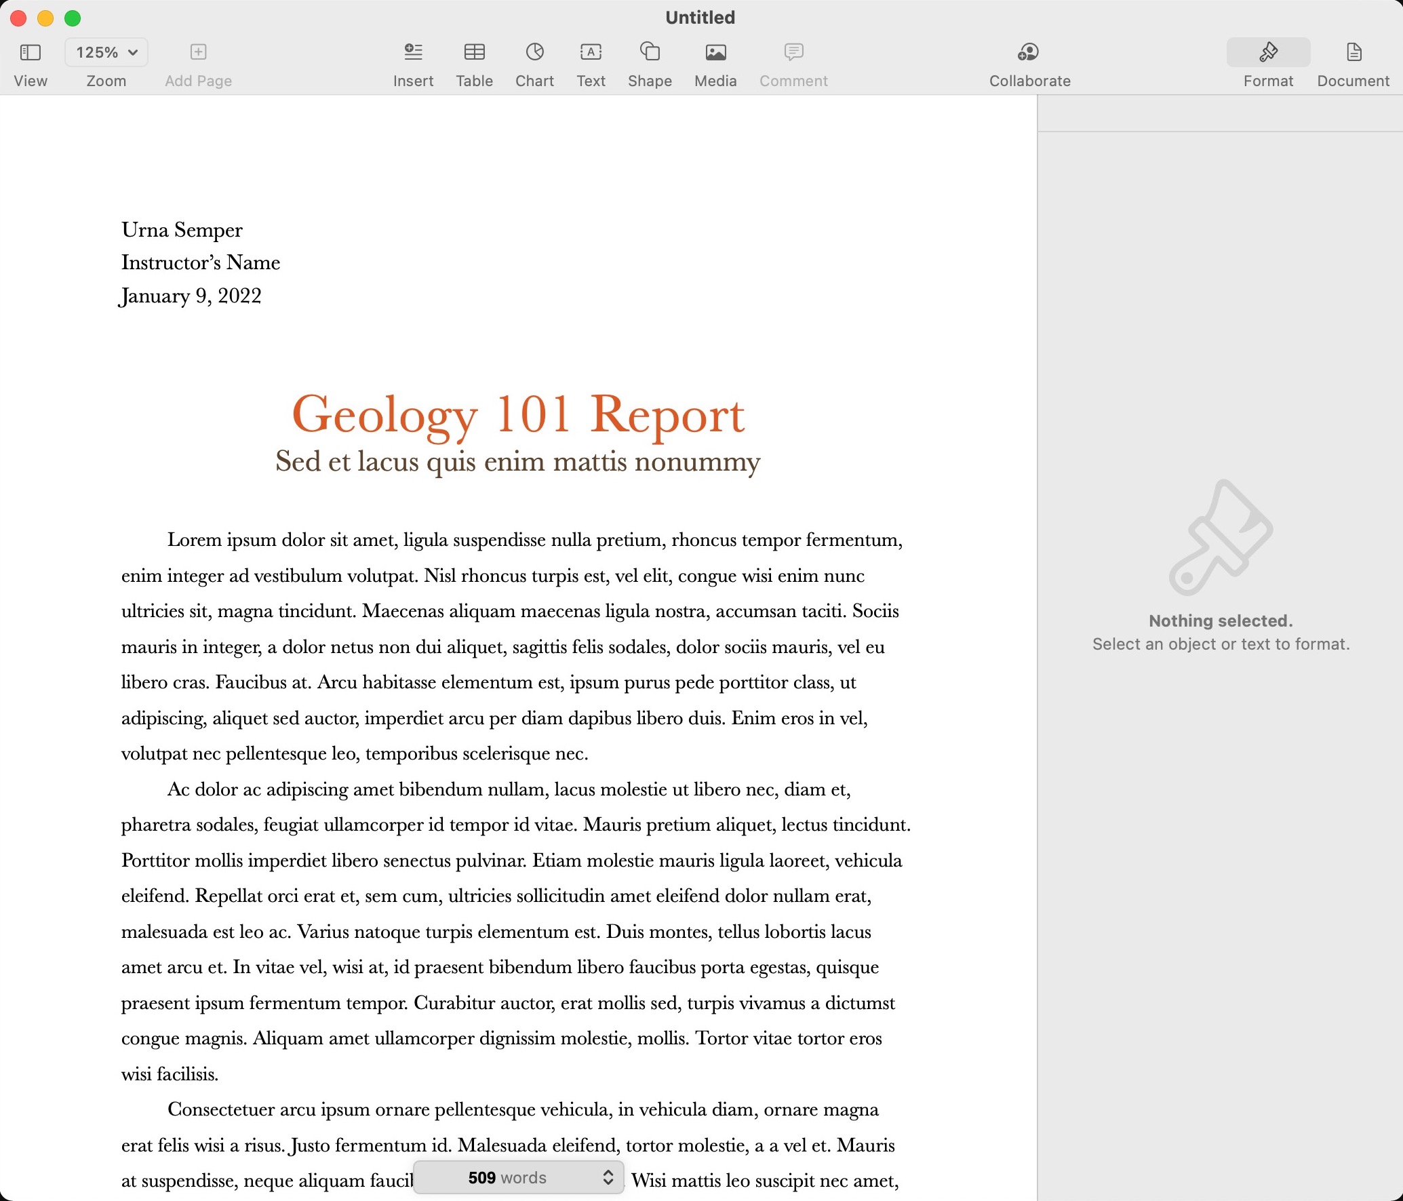Click the Geology 101 Report title
1403x1201 pixels.
pos(518,414)
